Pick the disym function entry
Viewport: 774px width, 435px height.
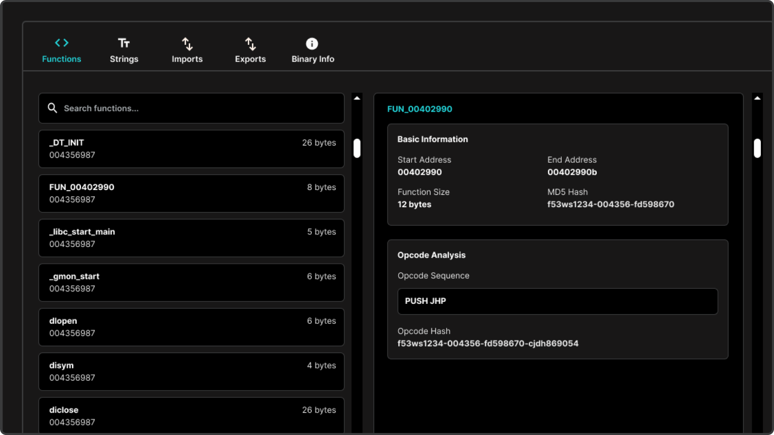pyautogui.click(x=191, y=371)
